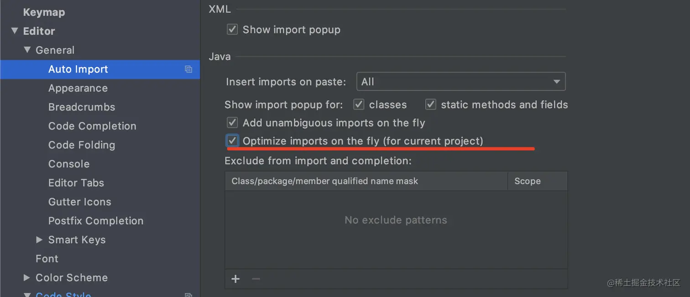Click the copy icon beside Auto Import
690x297 pixels.
(188, 69)
